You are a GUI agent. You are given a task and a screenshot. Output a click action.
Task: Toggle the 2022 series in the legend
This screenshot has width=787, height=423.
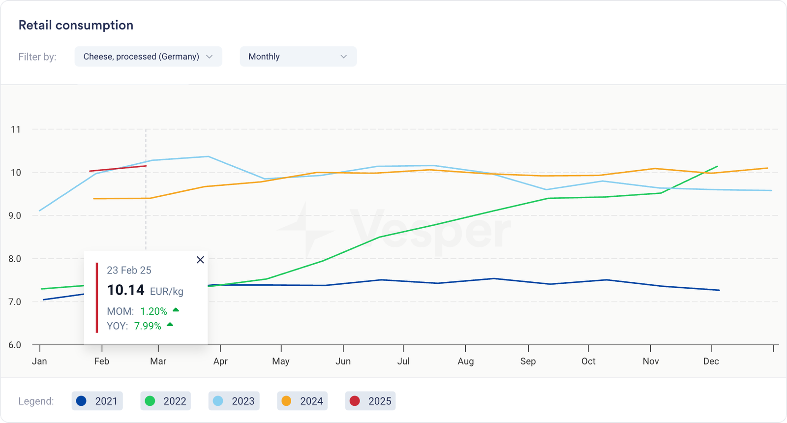click(166, 401)
